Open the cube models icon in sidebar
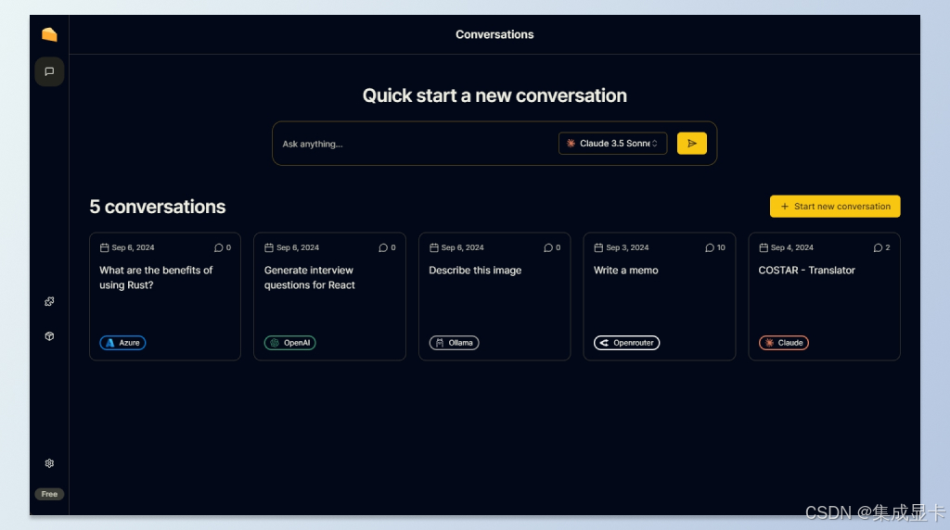950x530 pixels. 49,335
